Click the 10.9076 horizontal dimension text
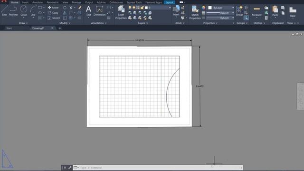The height and width of the screenshot is (171, 304). click(x=140, y=40)
